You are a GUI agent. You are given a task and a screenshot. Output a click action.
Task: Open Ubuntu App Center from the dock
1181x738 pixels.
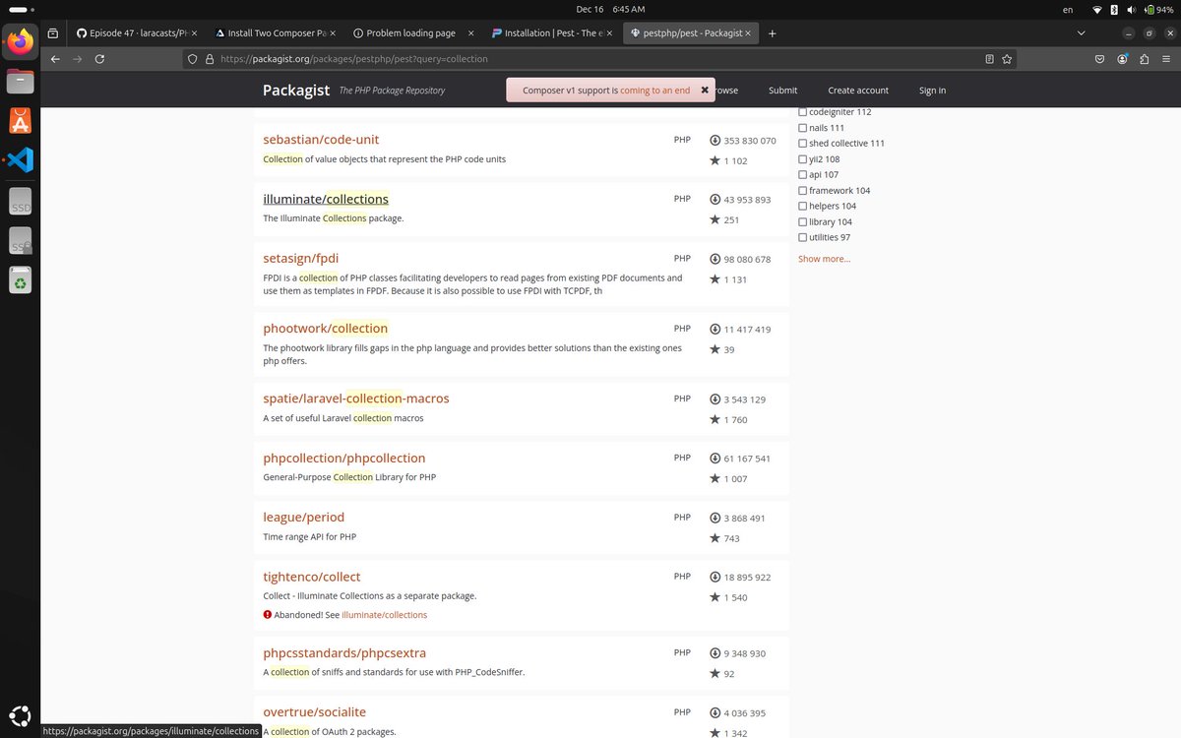[20, 120]
